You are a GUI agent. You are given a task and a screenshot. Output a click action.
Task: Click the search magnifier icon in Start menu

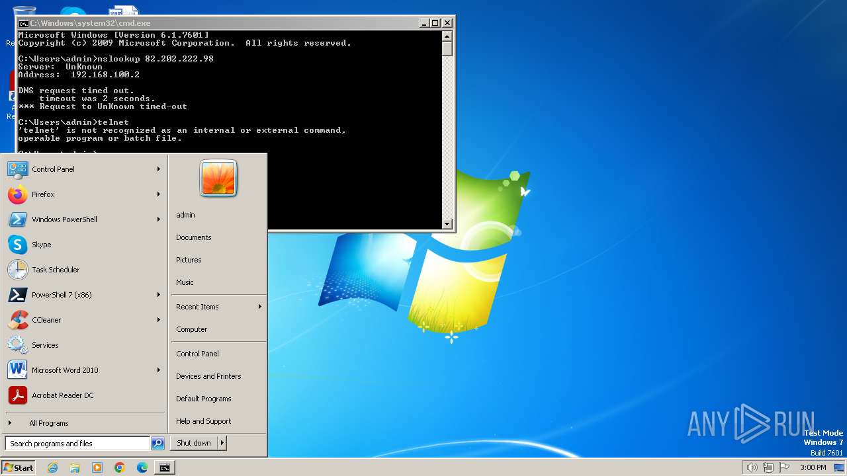click(x=157, y=444)
